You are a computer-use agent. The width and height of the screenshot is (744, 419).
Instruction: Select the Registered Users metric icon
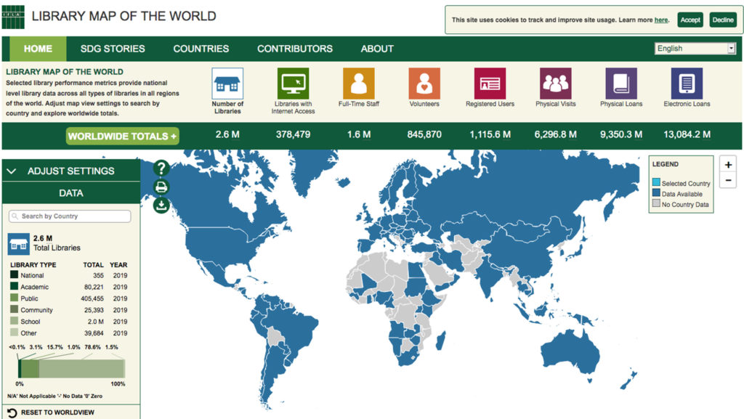(x=490, y=84)
